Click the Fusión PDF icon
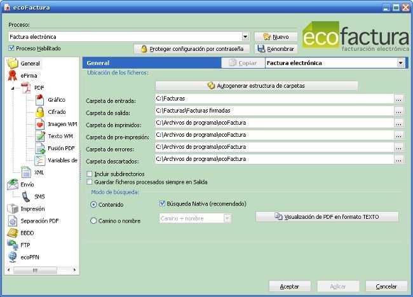The image size is (413, 297). 39,148
